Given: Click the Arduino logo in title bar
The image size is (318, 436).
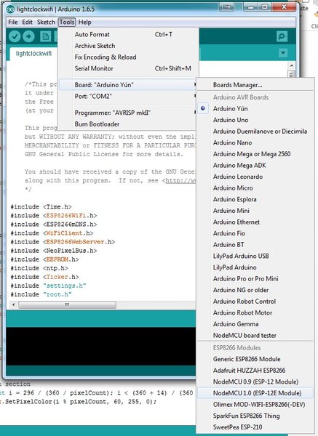Looking at the screenshot, I should (x=10, y=9).
